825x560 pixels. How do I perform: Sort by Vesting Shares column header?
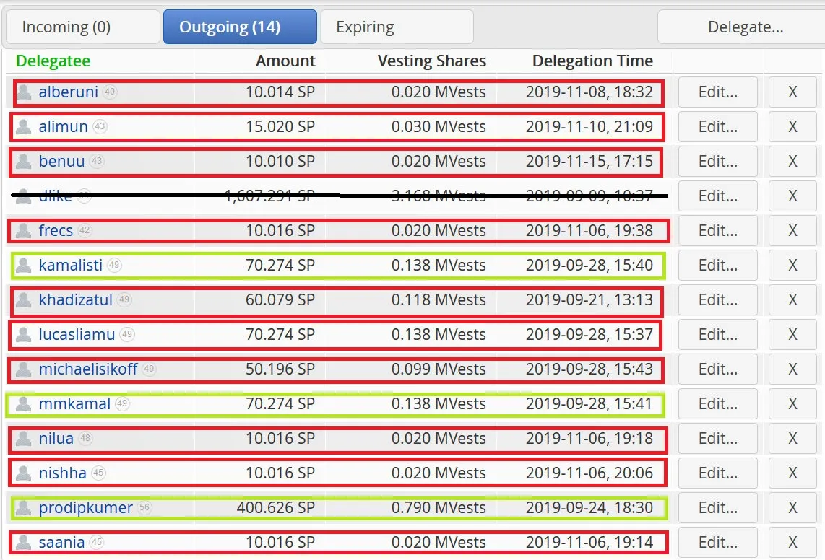[432, 61]
